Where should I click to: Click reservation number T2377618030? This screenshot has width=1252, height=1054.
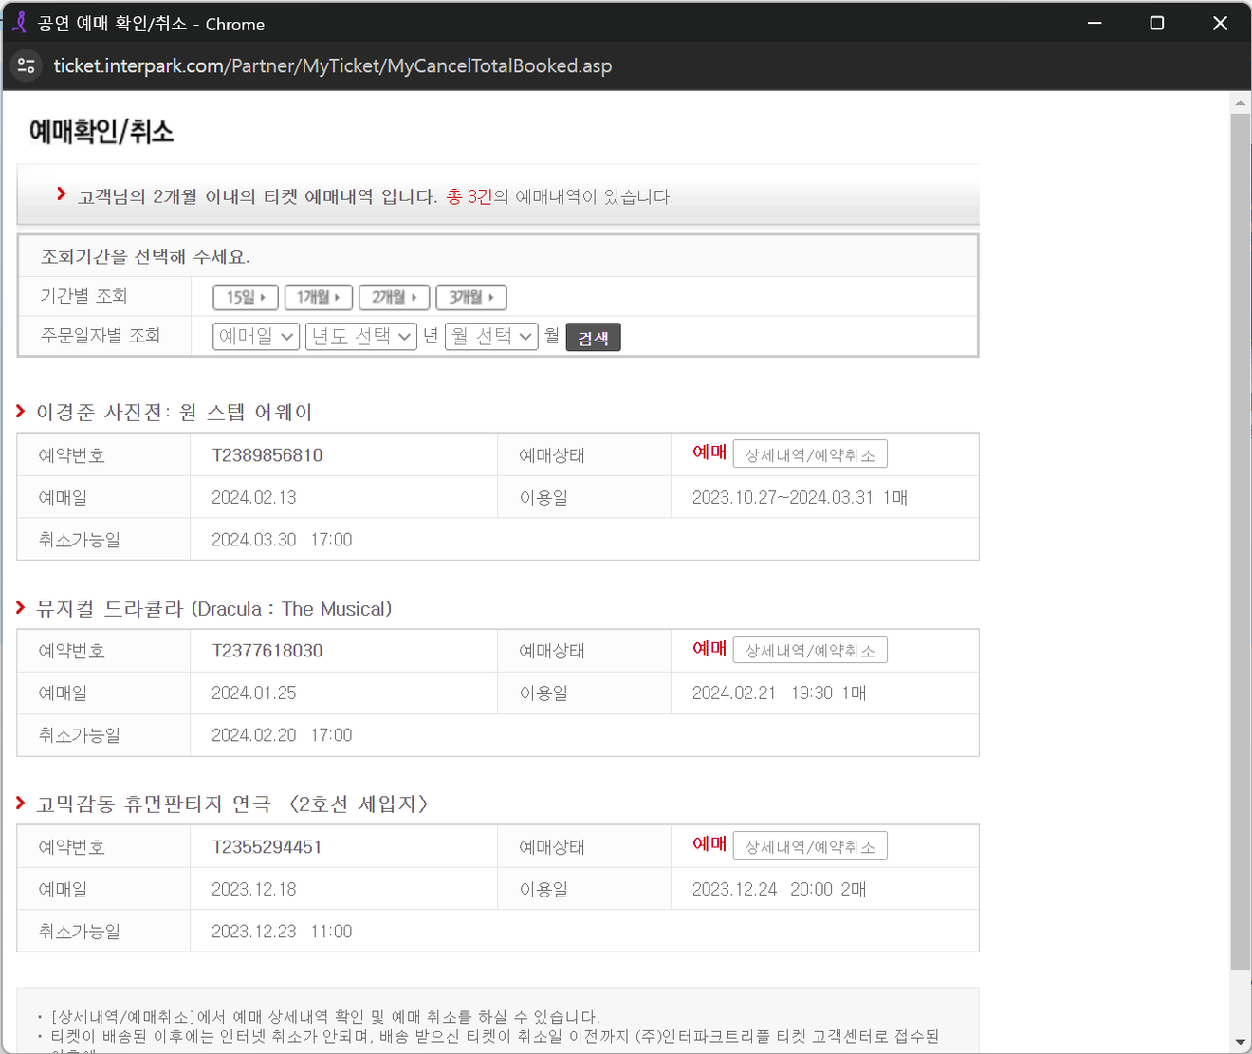pos(267,651)
